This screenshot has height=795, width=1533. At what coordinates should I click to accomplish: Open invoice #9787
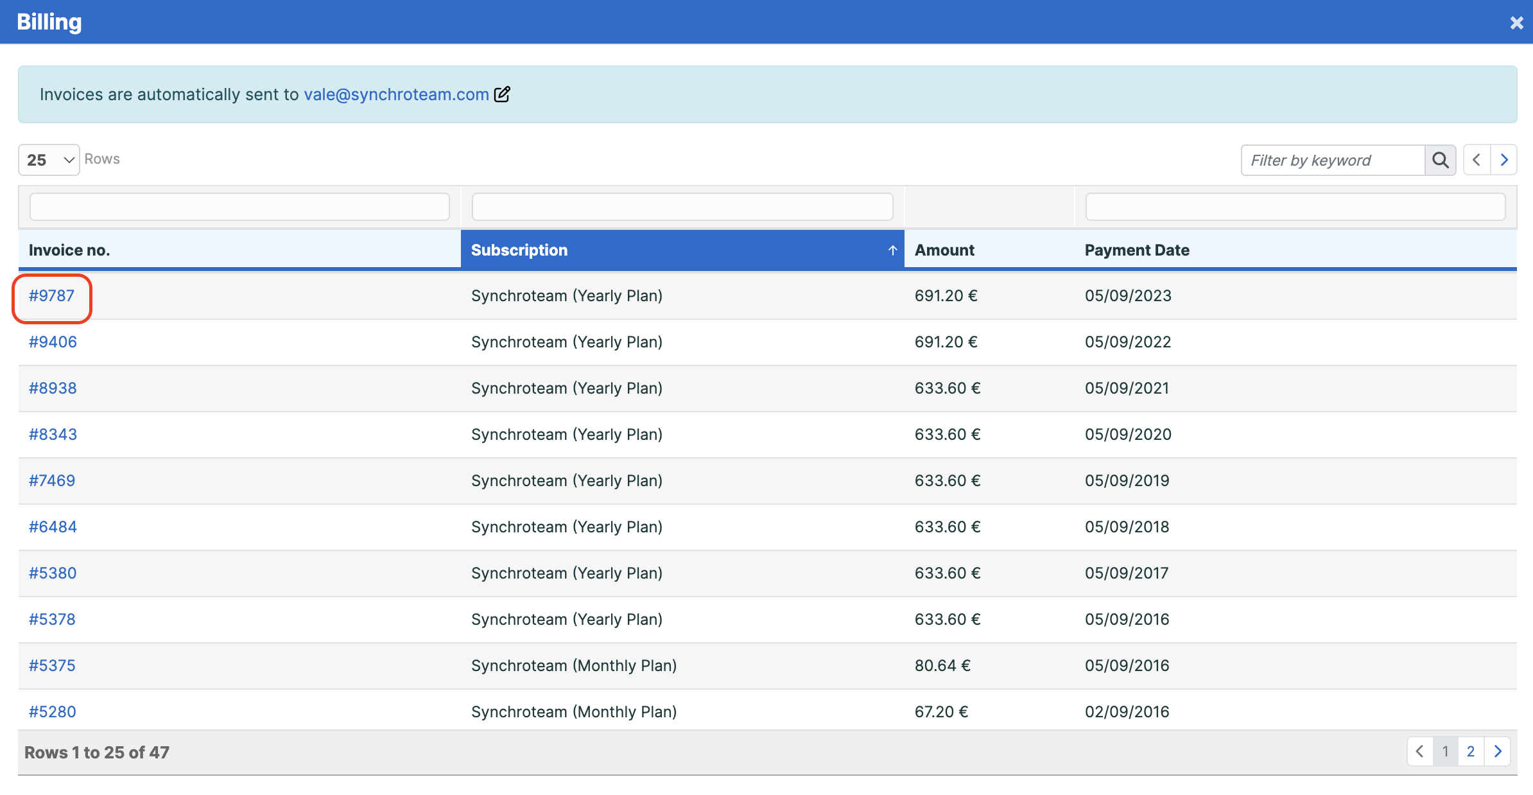click(51, 296)
